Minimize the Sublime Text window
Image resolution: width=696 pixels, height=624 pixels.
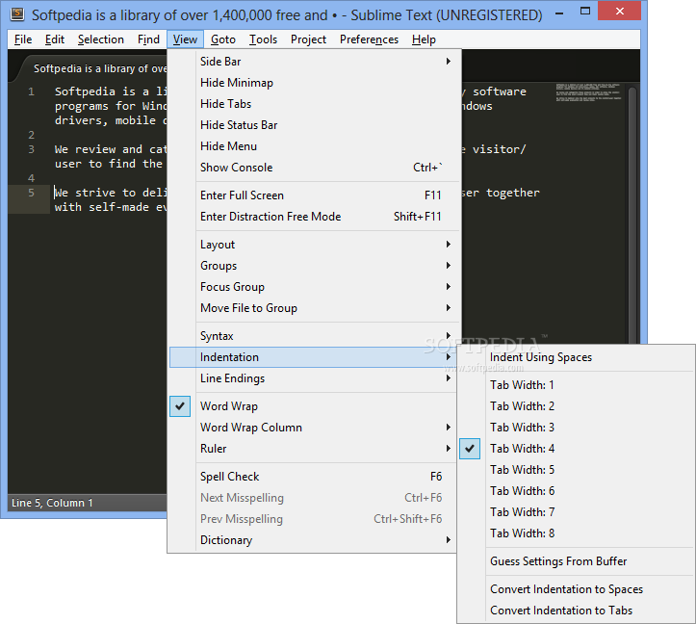[x=559, y=13]
